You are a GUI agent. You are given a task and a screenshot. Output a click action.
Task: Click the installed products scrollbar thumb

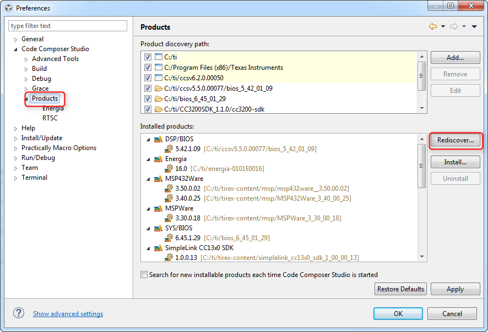(x=421, y=166)
